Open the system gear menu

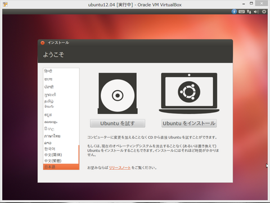(264, 12)
